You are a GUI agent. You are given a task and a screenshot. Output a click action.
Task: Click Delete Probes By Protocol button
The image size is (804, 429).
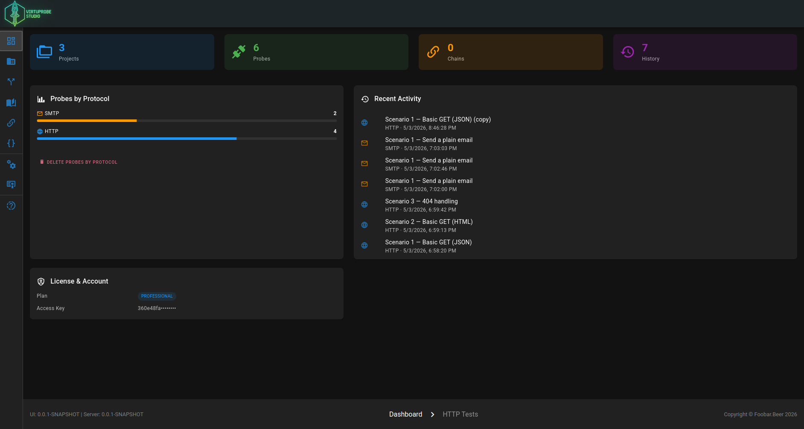[79, 162]
